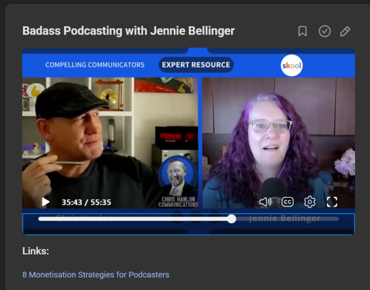Edit the lesson with the pencil icon
This screenshot has height=290, width=370.
[345, 31]
